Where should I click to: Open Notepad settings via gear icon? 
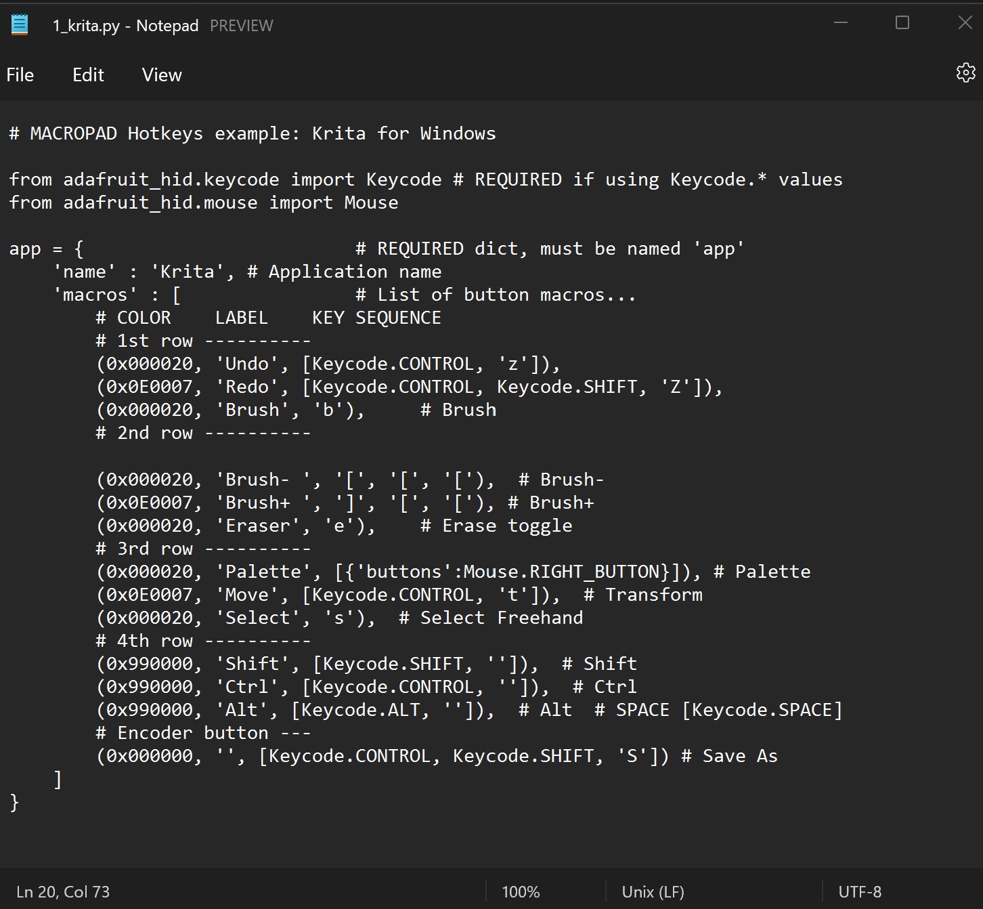tap(965, 72)
